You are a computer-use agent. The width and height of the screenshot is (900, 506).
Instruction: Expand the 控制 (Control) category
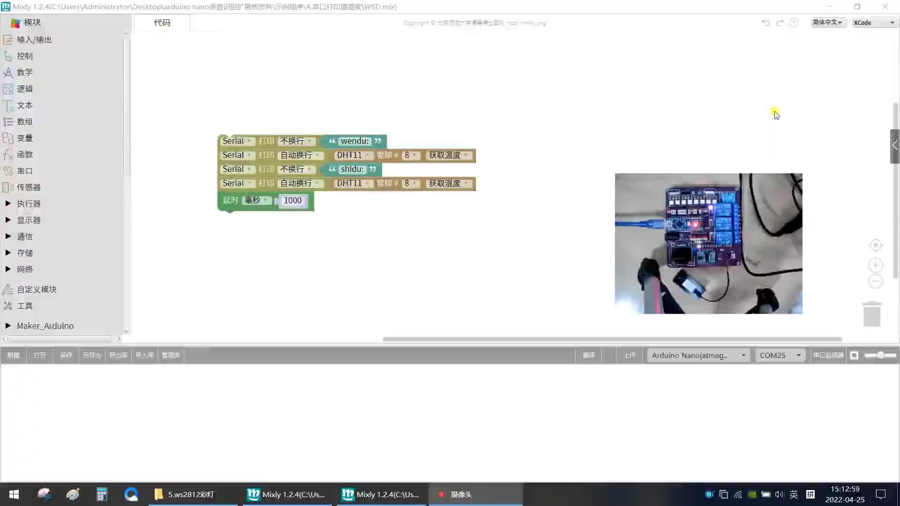[x=25, y=56]
